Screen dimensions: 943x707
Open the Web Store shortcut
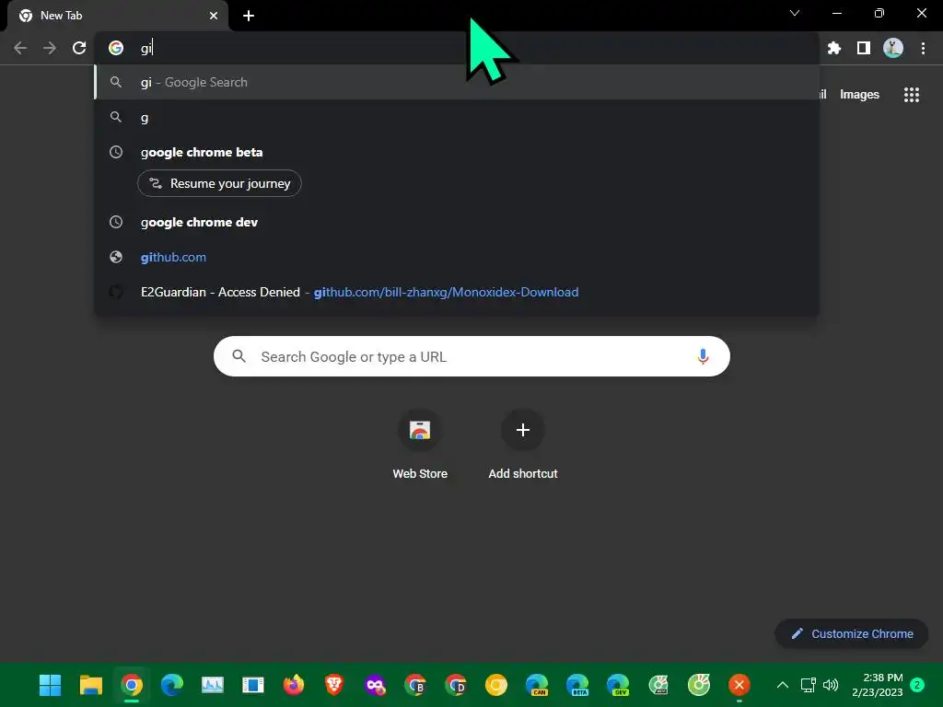[420, 443]
